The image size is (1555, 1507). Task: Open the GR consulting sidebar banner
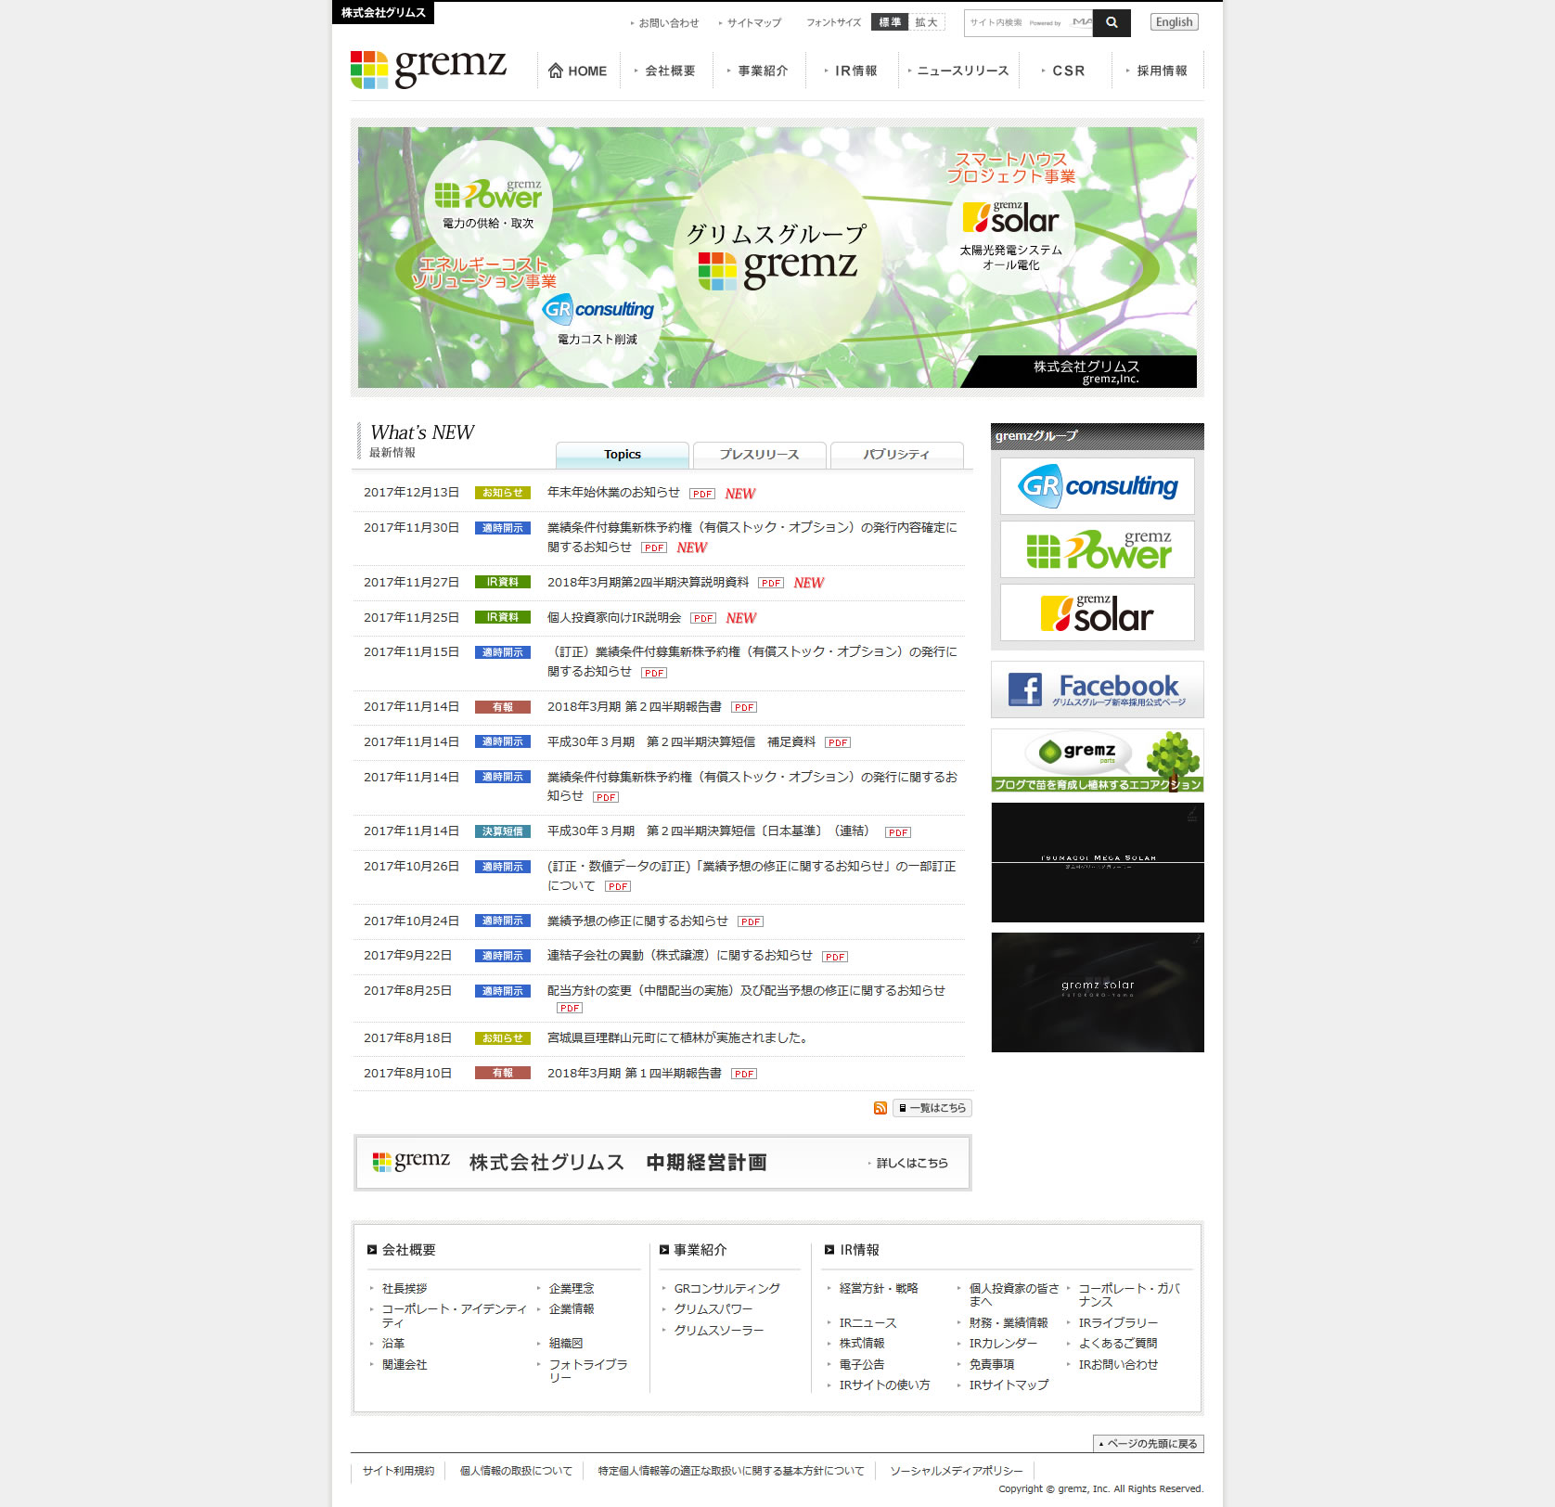(1097, 486)
